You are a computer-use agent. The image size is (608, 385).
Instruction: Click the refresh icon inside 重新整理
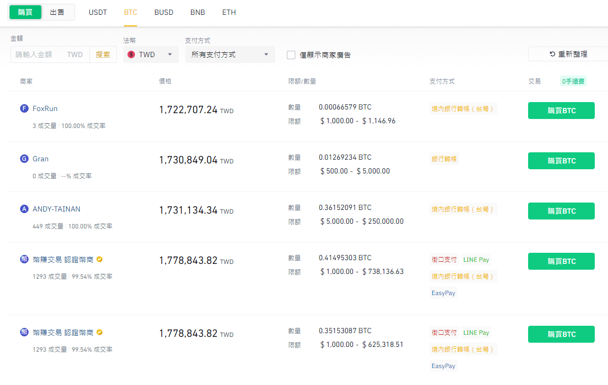[552, 53]
